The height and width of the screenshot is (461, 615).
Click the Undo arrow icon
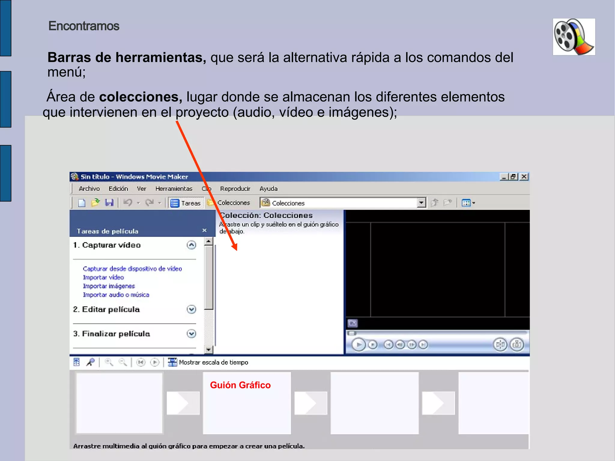pos(128,203)
